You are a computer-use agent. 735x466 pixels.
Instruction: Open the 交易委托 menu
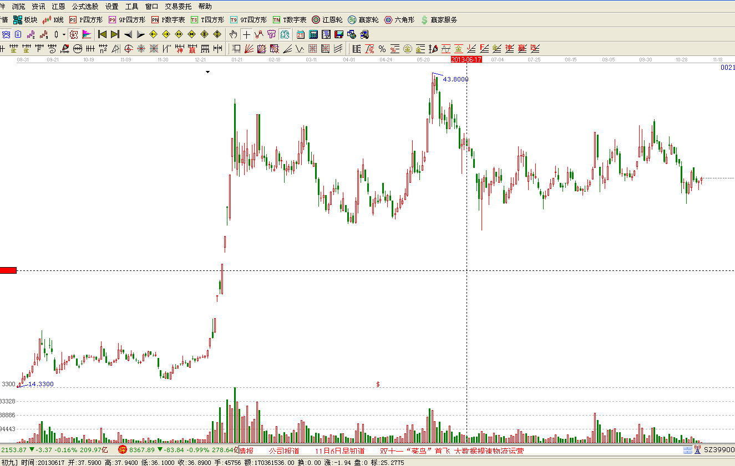point(178,7)
